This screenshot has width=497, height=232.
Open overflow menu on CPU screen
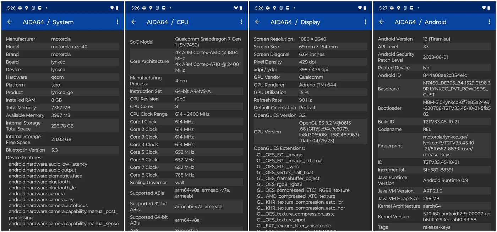(x=241, y=22)
